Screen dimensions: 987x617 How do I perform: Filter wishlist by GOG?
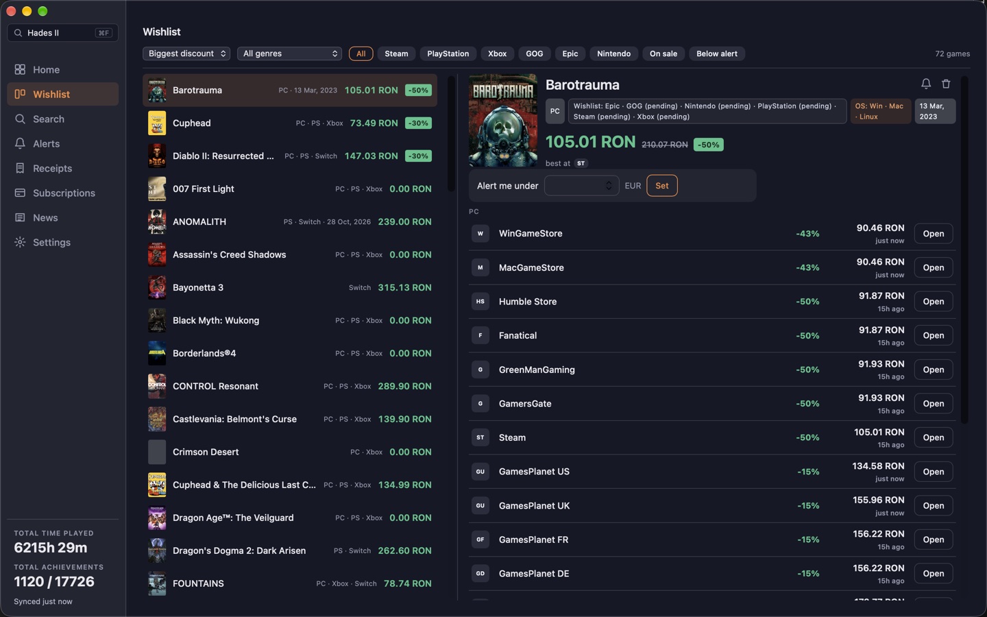tap(535, 53)
